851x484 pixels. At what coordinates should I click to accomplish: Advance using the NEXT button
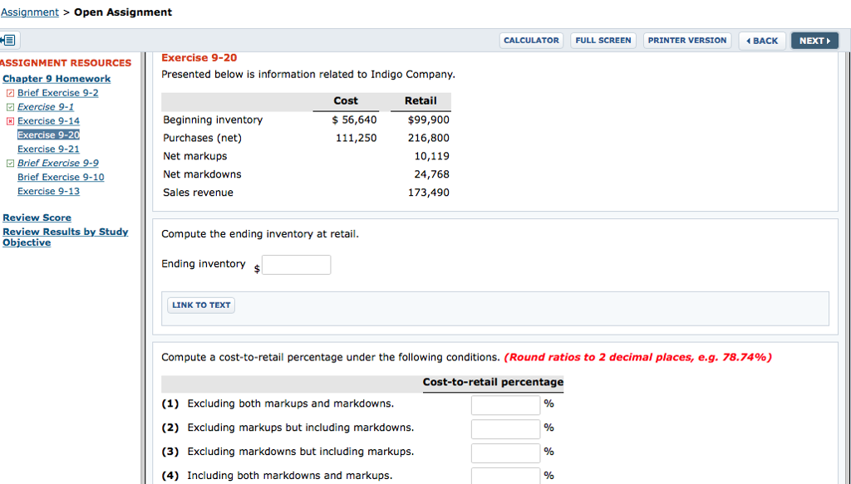[814, 40]
